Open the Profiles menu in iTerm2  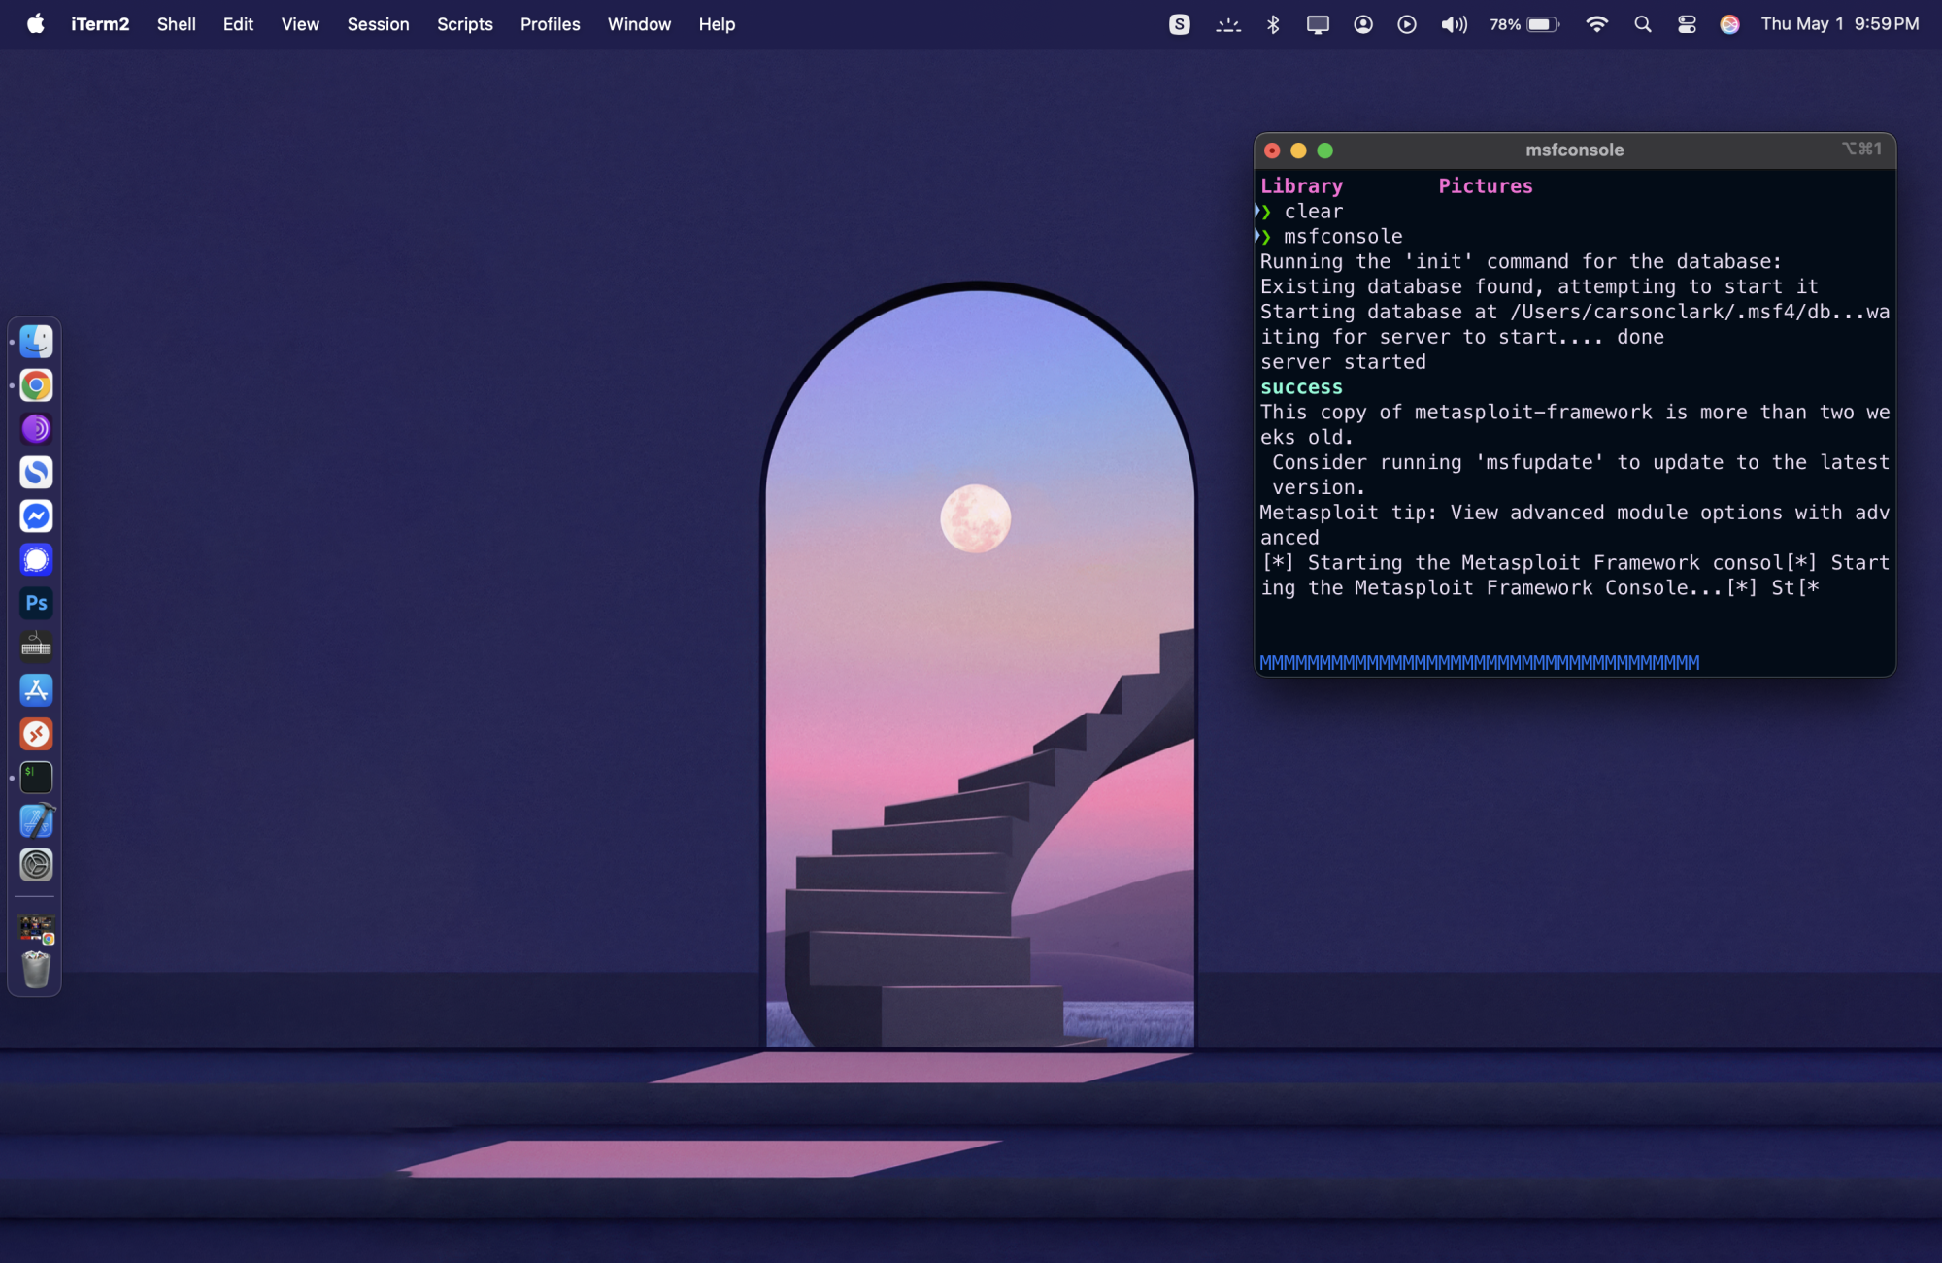550,24
